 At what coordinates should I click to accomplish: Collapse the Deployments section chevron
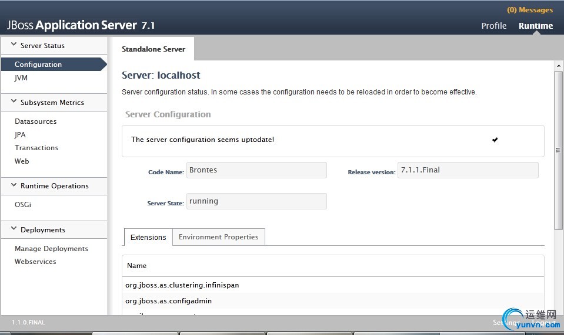point(14,228)
